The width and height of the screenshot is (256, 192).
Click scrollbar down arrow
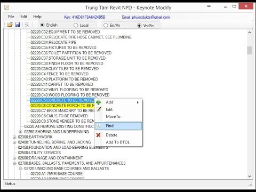click(x=250, y=177)
